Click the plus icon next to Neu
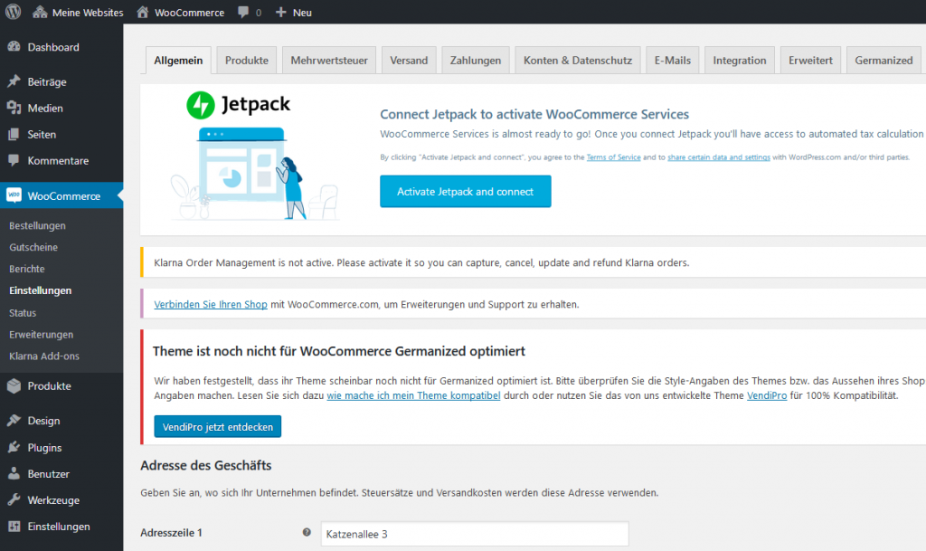The height and width of the screenshot is (551, 926). [x=281, y=12]
